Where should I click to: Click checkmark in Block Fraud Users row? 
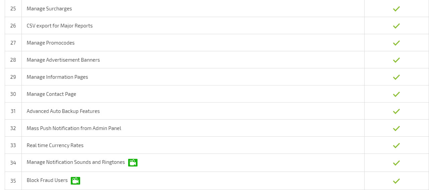click(396, 181)
